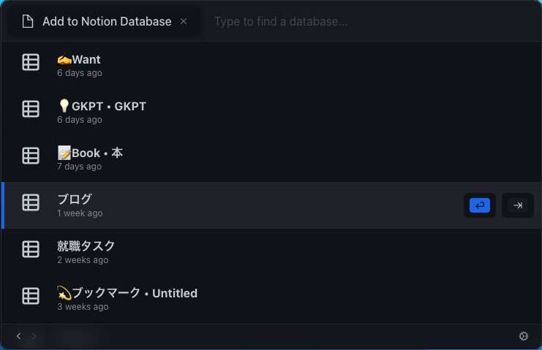542x350 pixels.
Task: Go back with the left chevron
Action: tap(19, 336)
